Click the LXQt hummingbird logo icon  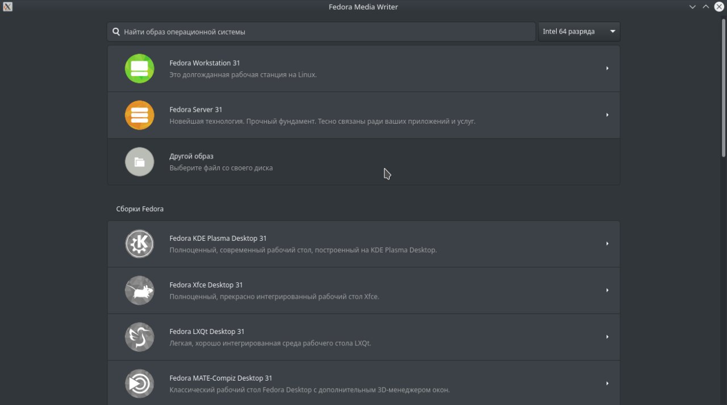point(140,337)
